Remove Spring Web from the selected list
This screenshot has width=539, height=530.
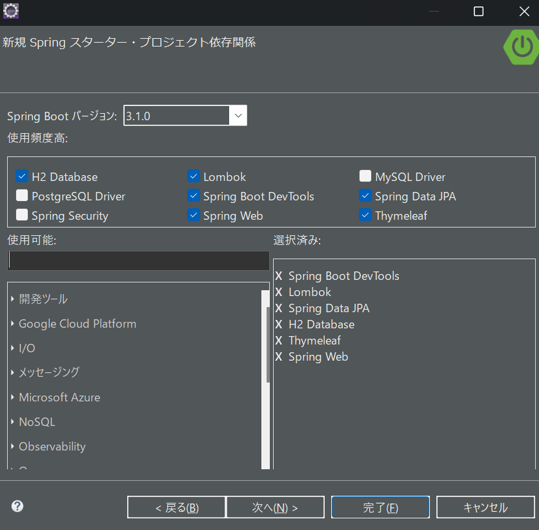point(279,357)
